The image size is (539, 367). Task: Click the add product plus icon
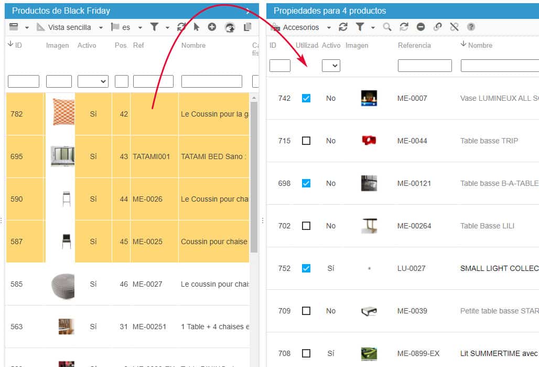pyautogui.click(x=212, y=27)
